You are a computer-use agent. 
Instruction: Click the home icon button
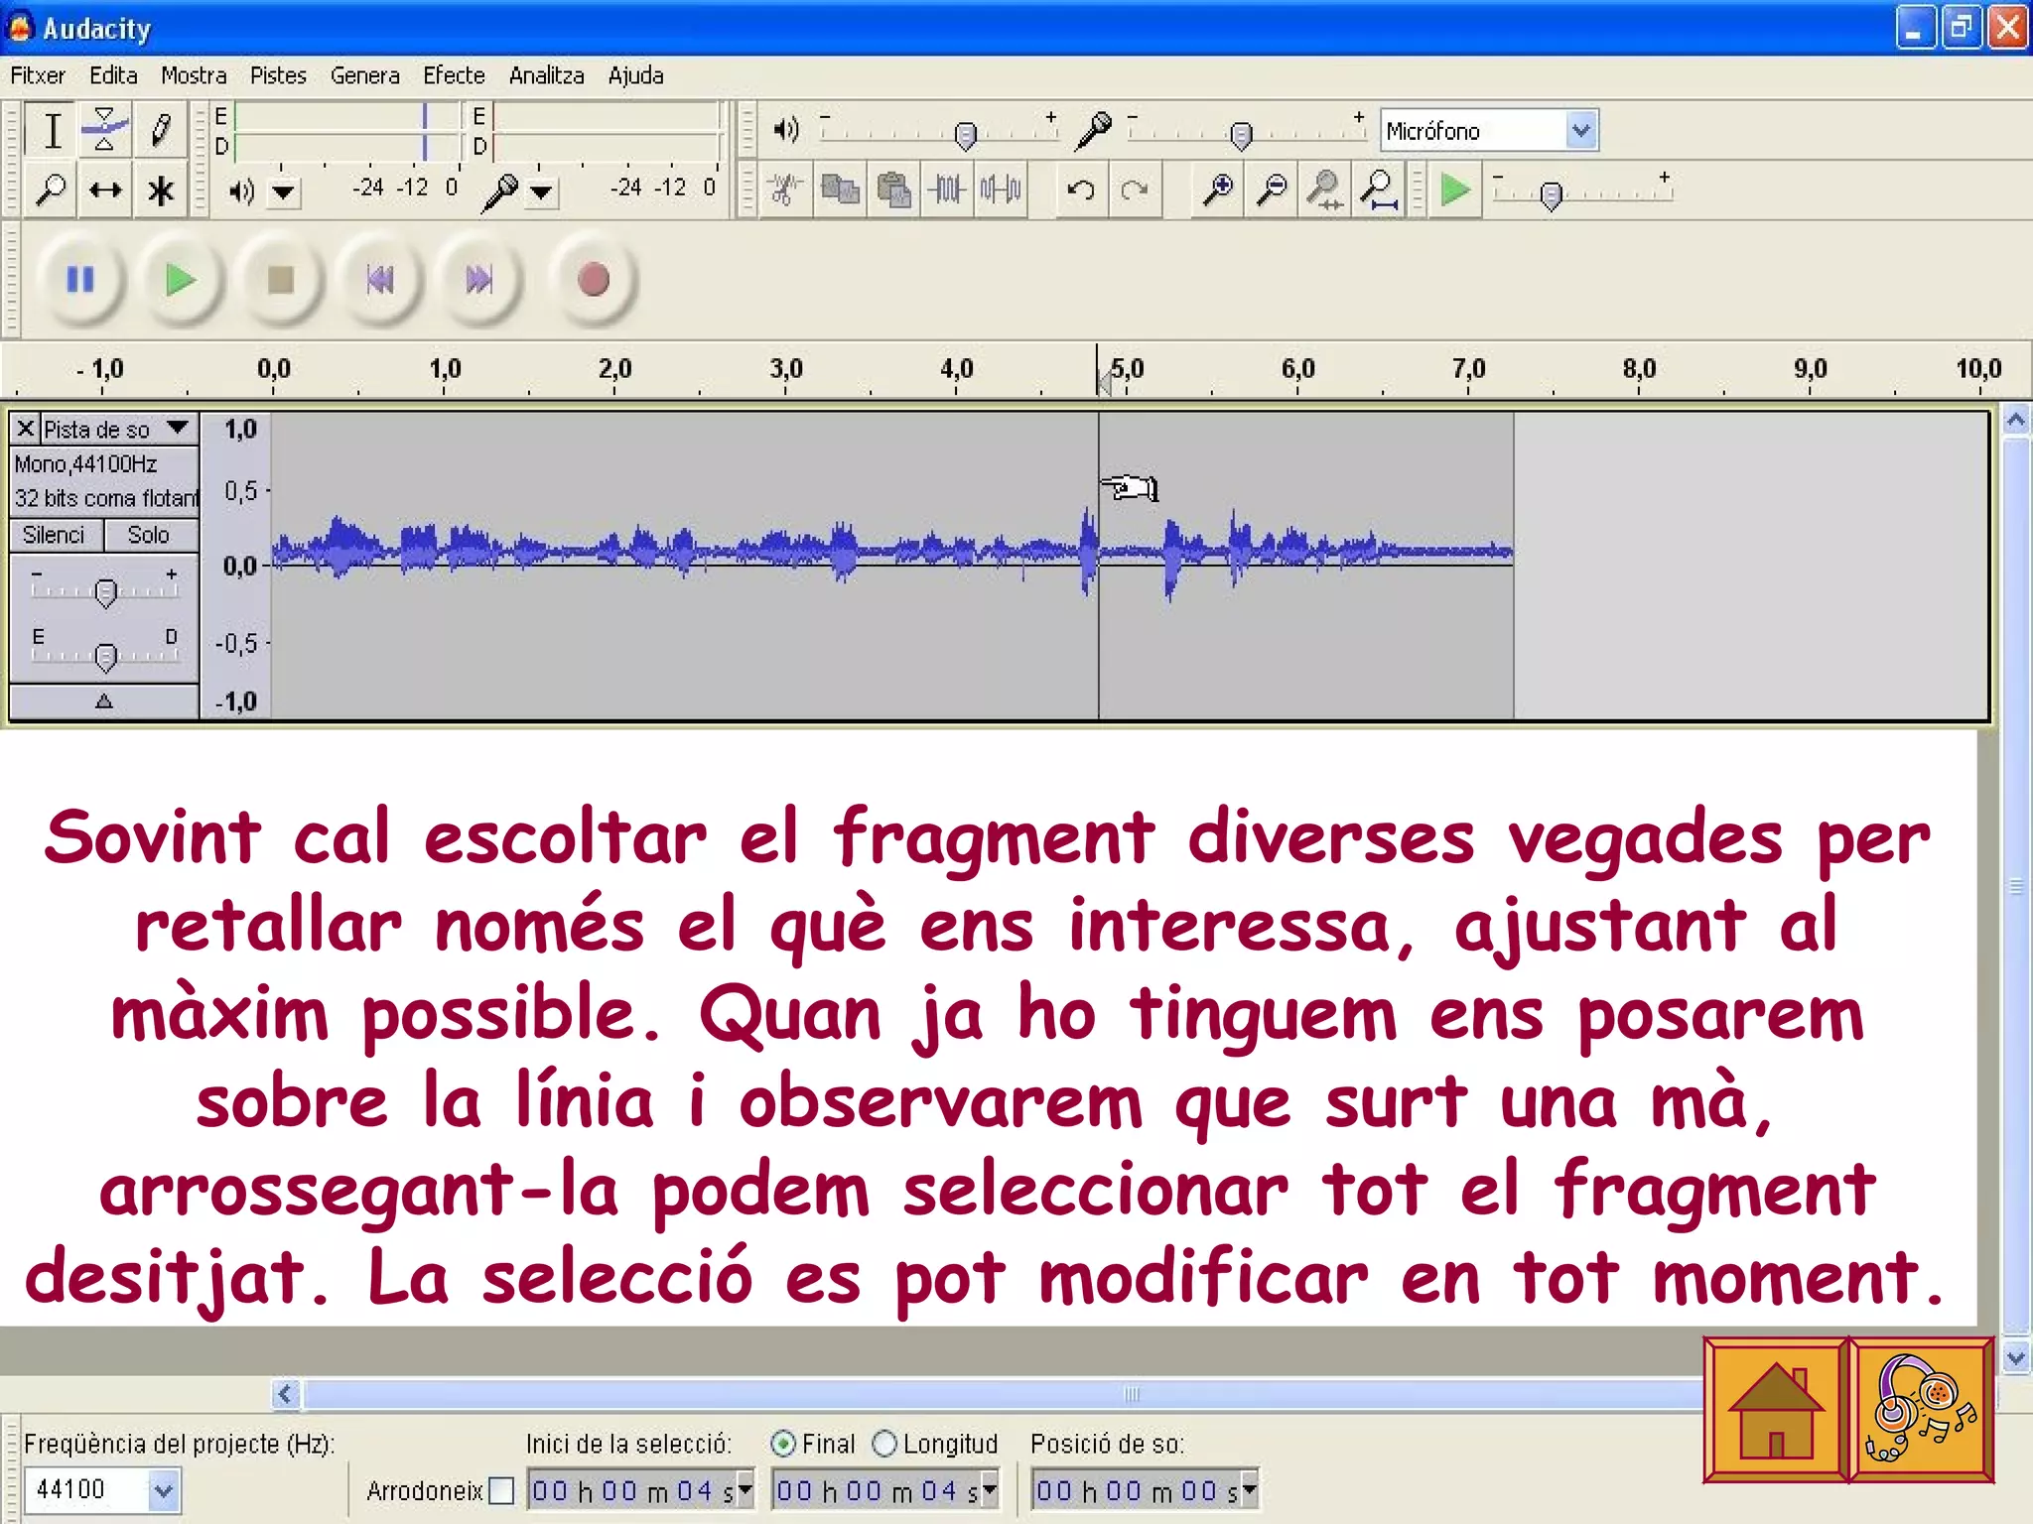click(1776, 1409)
